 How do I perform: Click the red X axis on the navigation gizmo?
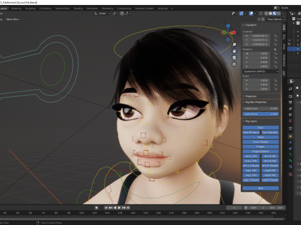(234, 32)
